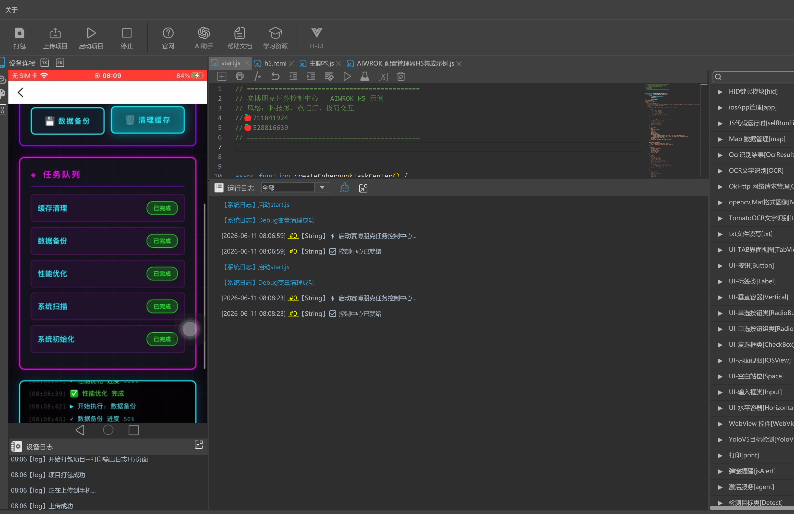Expand UI-标签类[Label] node
This screenshot has width=794, height=514.
(720, 282)
